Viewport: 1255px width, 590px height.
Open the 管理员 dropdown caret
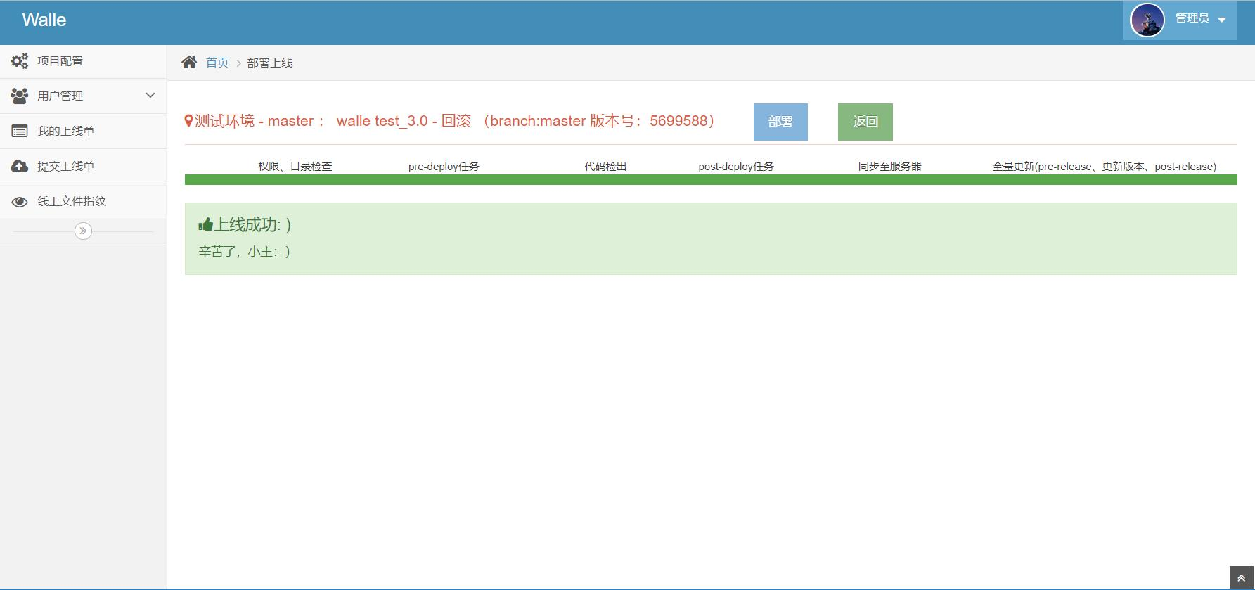tap(1222, 20)
